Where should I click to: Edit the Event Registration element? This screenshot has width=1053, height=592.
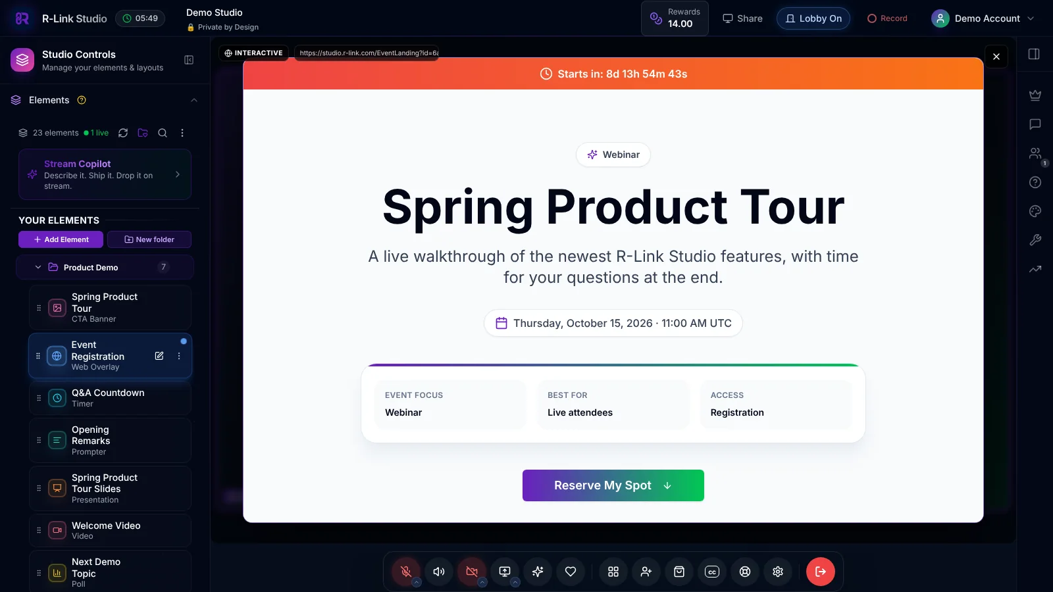159,356
